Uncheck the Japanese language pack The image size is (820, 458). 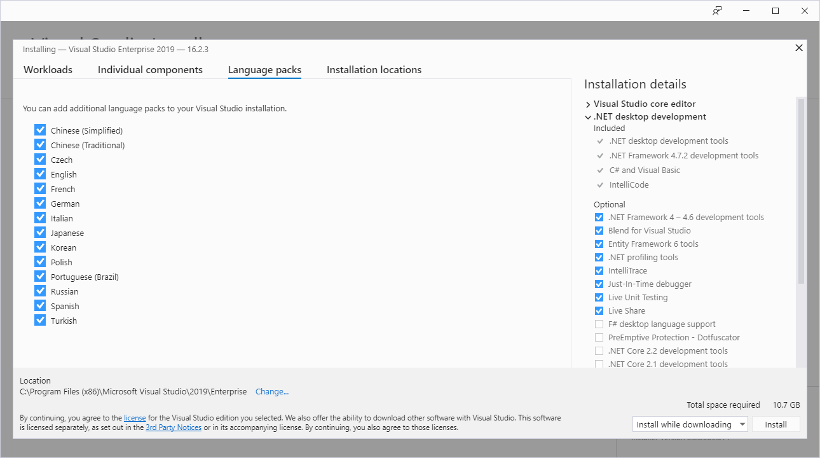pyautogui.click(x=40, y=233)
